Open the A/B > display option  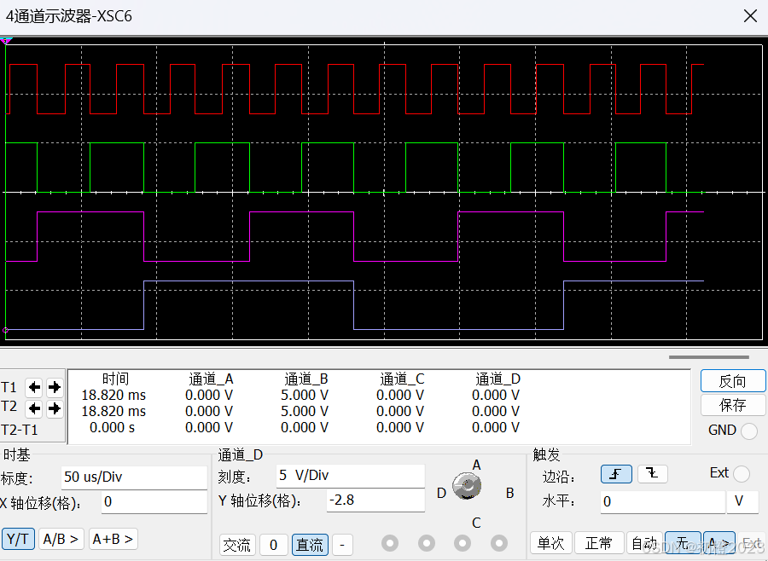pyautogui.click(x=61, y=539)
